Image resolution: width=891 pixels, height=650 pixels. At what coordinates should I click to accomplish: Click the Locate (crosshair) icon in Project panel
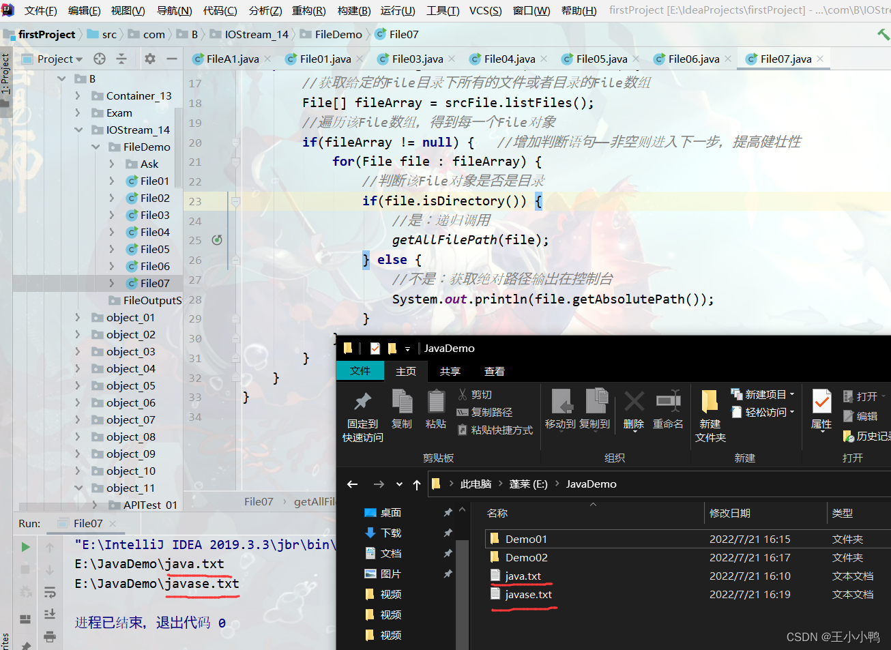pos(100,59)
